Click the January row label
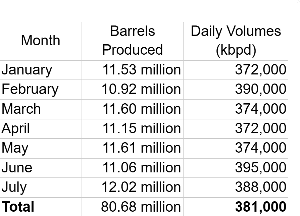Viewport: 300px width, 216px height. [41, 70]
